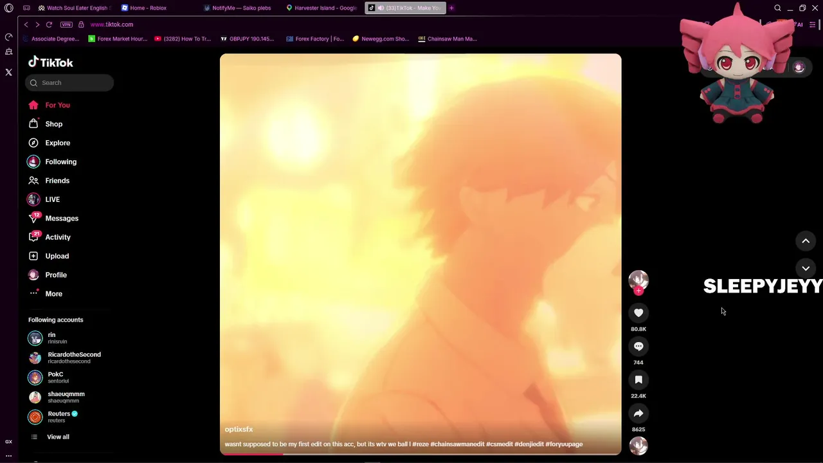The image size is (823, 463).
Task: Open the Easy Setup sliders icon
Action: click(813, 24)
